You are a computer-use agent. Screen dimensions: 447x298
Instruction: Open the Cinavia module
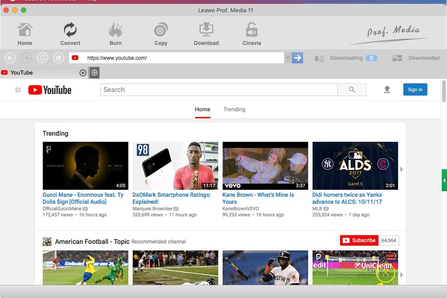coord(251,34)
